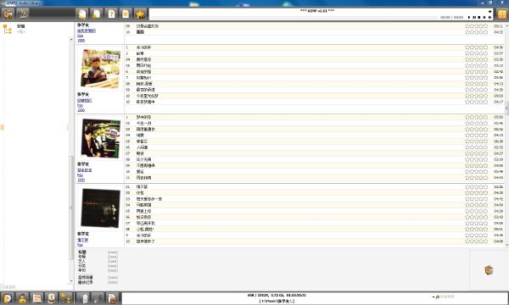Click the track list scrollbar up arrow
The image size is (509, 305).
point(506,25)
